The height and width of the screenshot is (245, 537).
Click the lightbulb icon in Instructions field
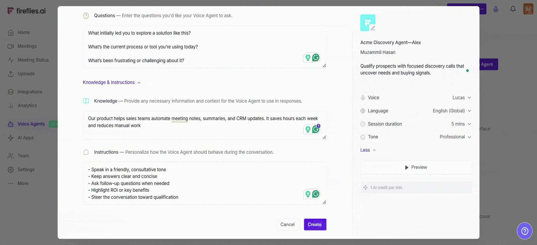coord(308,194)
